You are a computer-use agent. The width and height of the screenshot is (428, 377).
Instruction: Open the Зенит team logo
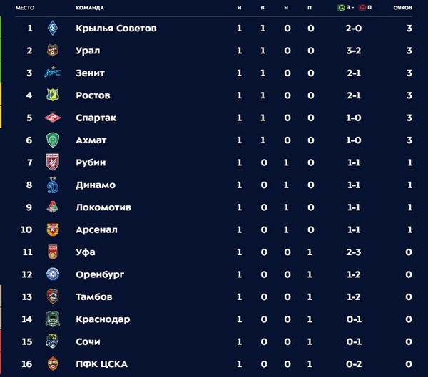(x=52, y=72)
